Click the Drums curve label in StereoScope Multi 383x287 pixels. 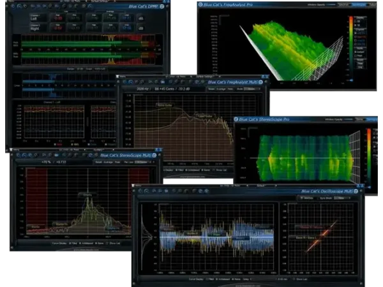click(87, 195)
